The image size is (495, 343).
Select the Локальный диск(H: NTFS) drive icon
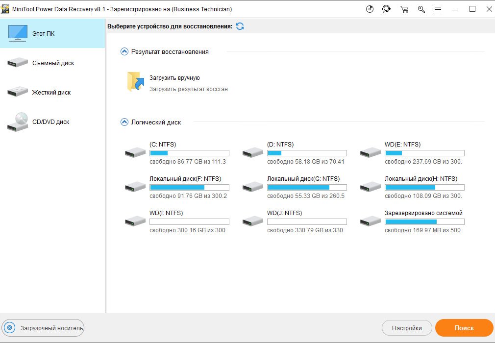371,187
